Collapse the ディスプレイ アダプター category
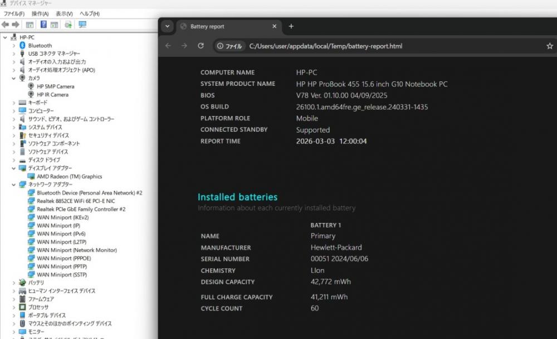 13,168
